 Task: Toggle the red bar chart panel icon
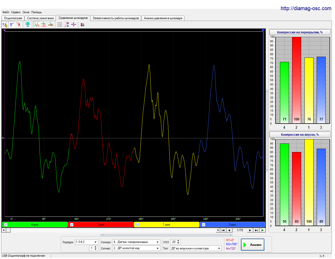click(82, 25)
